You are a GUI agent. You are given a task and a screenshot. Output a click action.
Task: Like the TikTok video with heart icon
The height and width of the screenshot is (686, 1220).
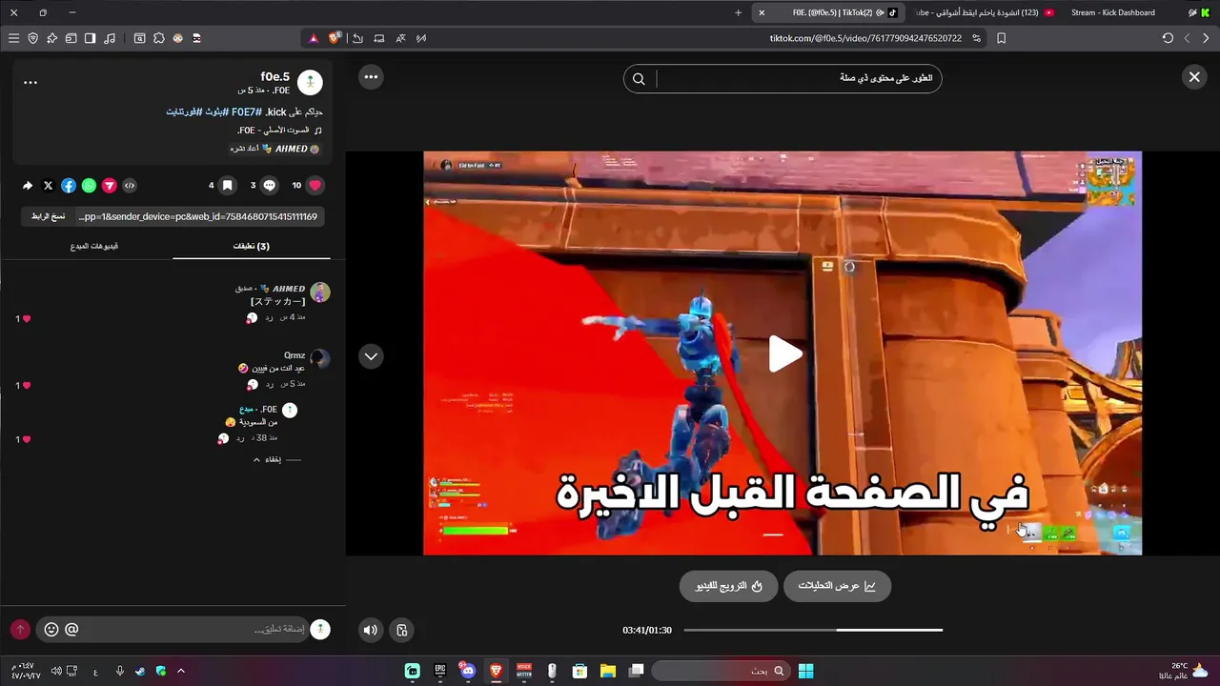point(315,186)
